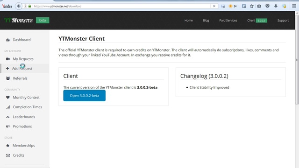Click the bookmark star icon
Viewport: 299px width, 168px height.
point(252,6)
